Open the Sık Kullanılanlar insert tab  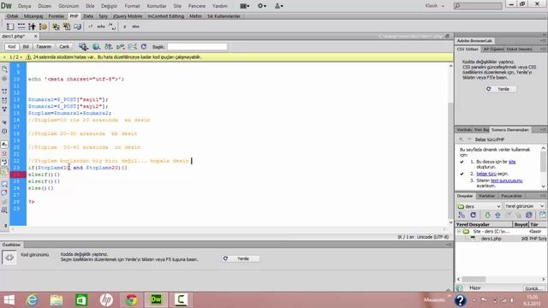223,16
